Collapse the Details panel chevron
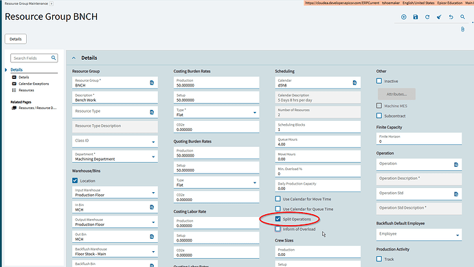Viewport: 474px width, 267px height. (74, 58)
